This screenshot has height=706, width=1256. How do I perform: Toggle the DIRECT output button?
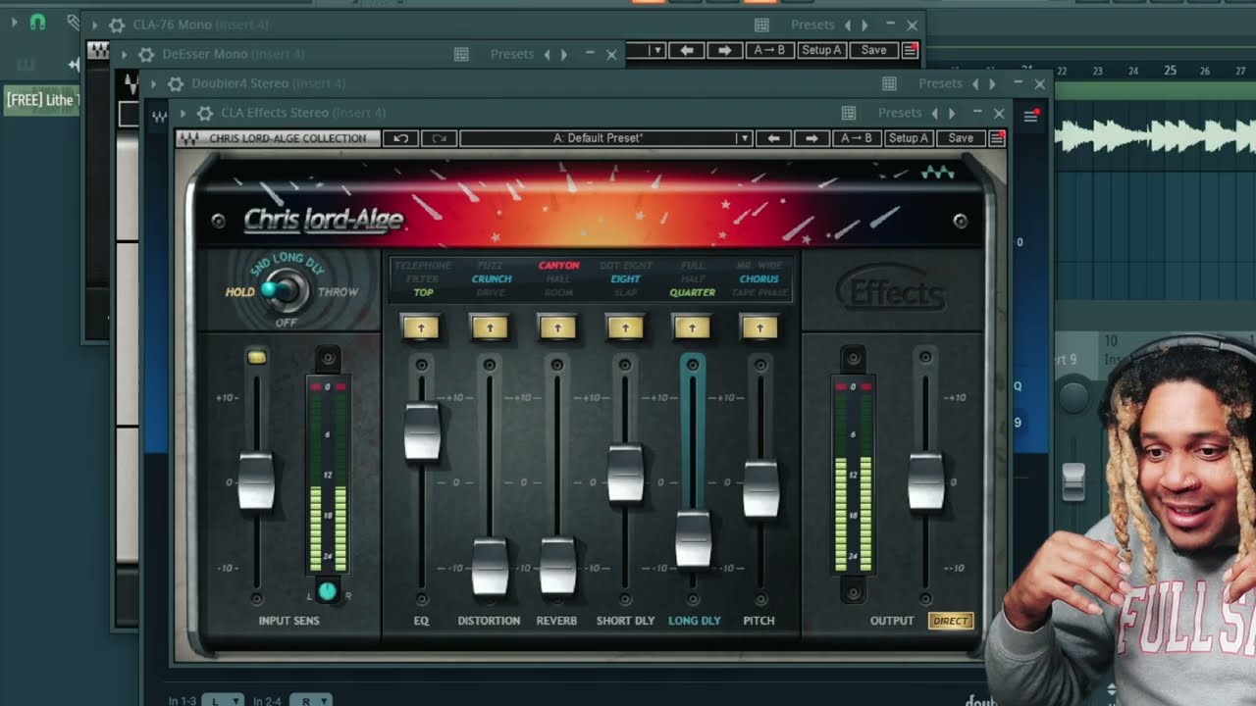click(951, 621)
